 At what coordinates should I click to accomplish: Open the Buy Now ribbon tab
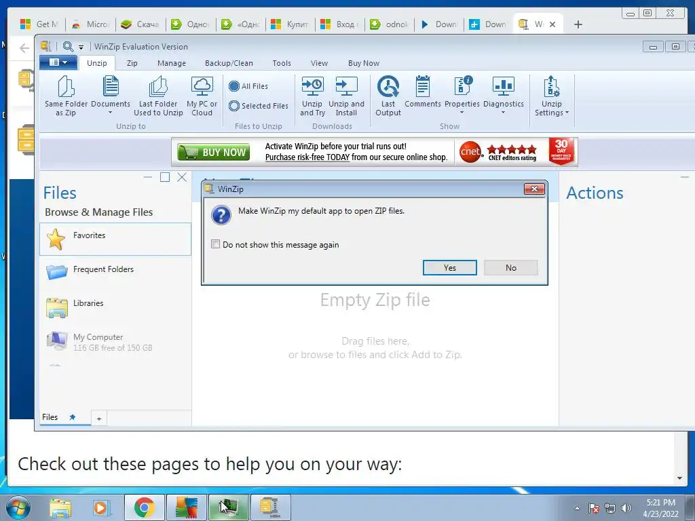[x=364, y=63]
